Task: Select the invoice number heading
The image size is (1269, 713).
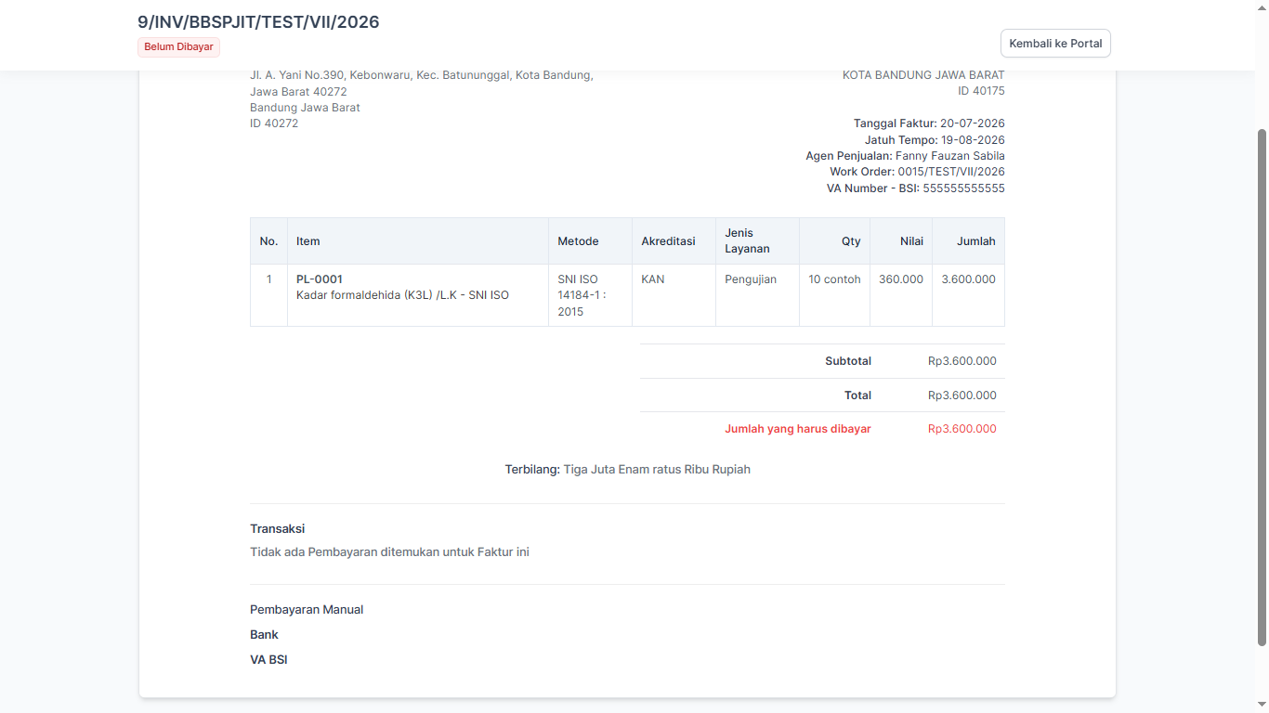Action: pos(258,22)
